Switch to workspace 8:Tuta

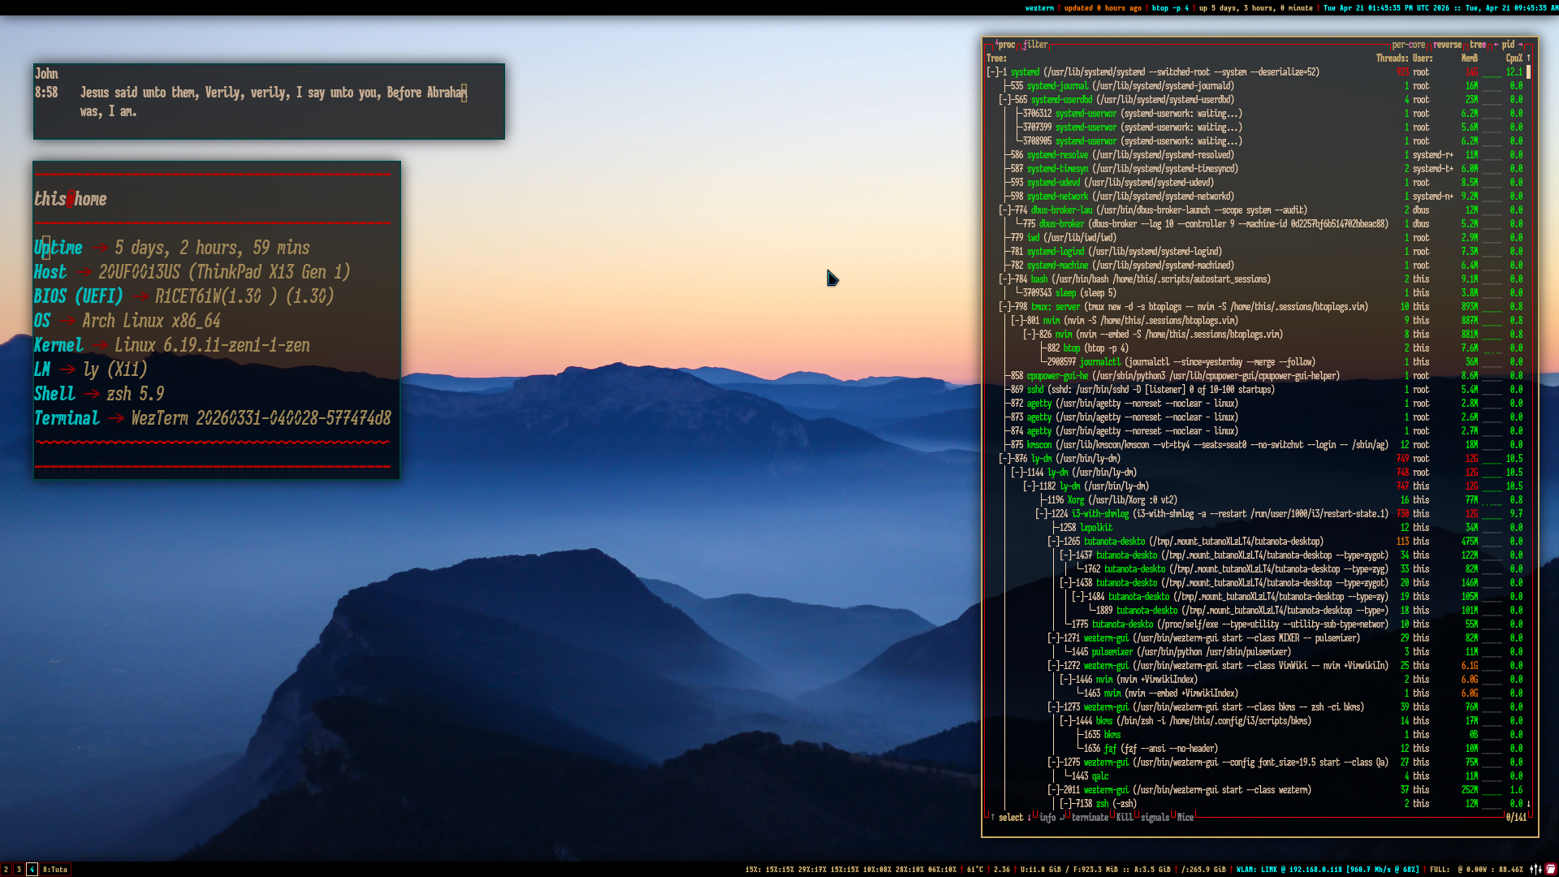(55, 869)
